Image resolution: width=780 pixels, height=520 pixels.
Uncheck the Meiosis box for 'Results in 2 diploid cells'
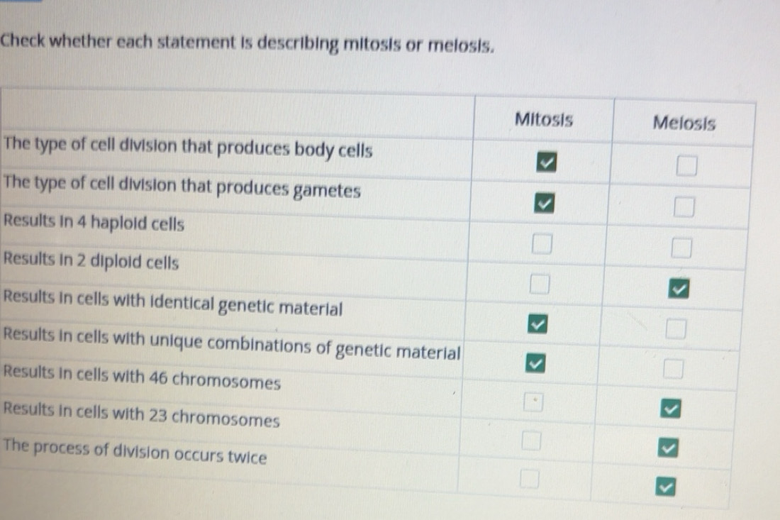tap(679, 288)
